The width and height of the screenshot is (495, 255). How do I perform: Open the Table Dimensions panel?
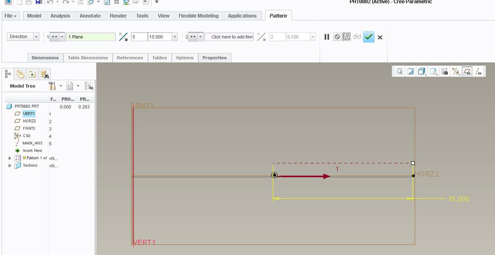click(88, 58)
